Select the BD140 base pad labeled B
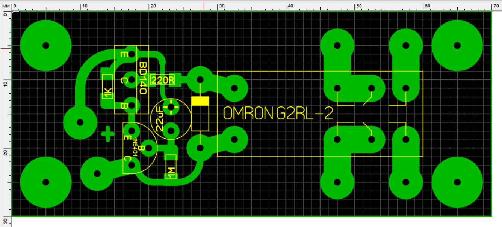Viewport: 502px width, 227px height. [x=131, y=105]
